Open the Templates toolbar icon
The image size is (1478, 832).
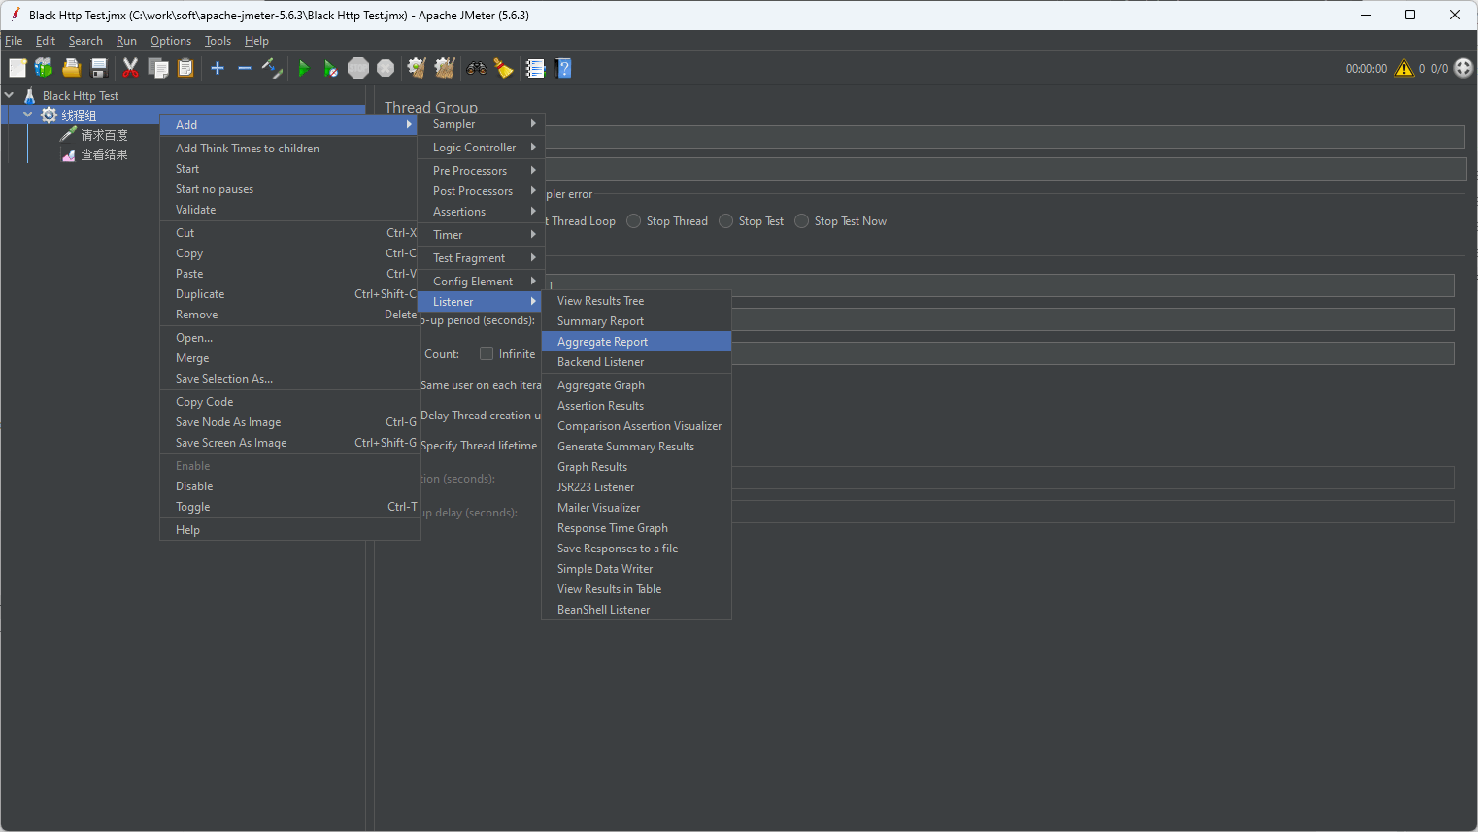(x=44, y=68)
